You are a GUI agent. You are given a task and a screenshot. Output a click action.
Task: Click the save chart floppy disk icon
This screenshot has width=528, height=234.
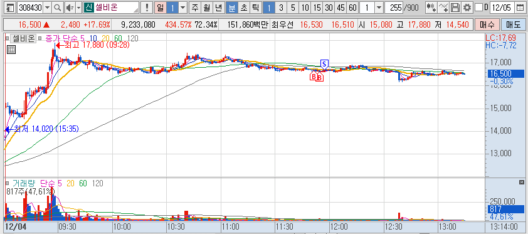(x=455, y=8)
